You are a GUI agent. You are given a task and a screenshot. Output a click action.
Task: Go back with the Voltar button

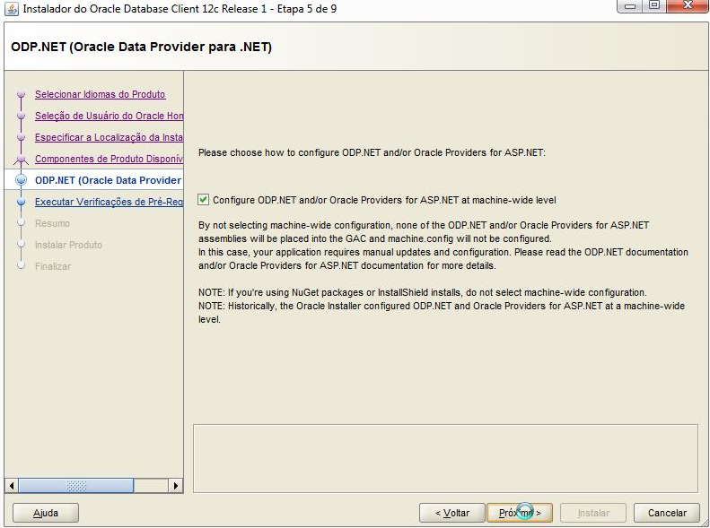click(451, 513)
